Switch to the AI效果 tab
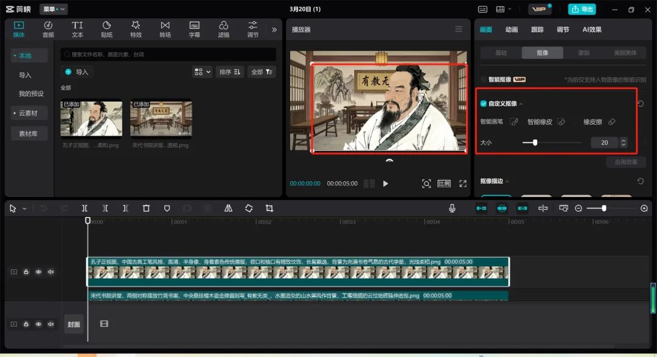657x357 pixels. pos(592,29)
